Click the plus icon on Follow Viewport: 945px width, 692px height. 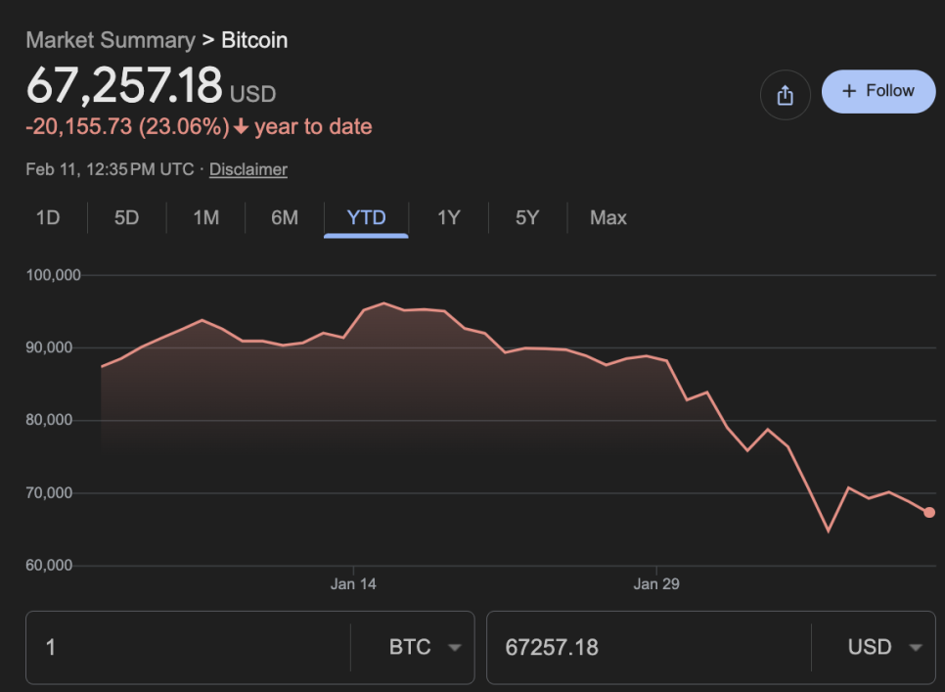(x=848, y=91)
